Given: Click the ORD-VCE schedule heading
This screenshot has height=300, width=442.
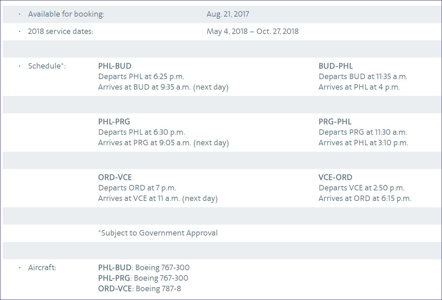Looking at the screenshot, I should pos(115,177).
